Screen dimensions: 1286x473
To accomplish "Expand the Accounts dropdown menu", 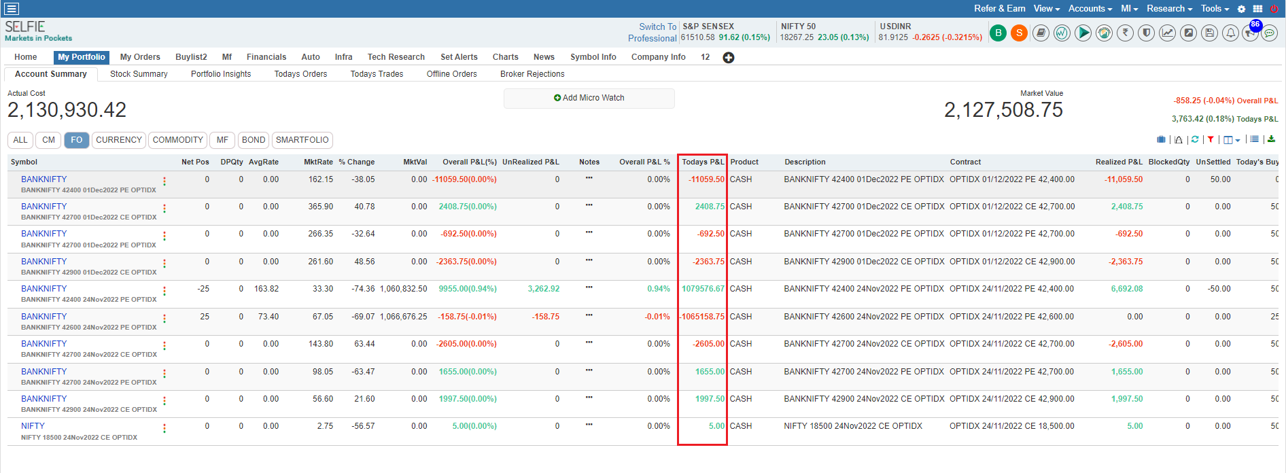I will point(1090,9).
